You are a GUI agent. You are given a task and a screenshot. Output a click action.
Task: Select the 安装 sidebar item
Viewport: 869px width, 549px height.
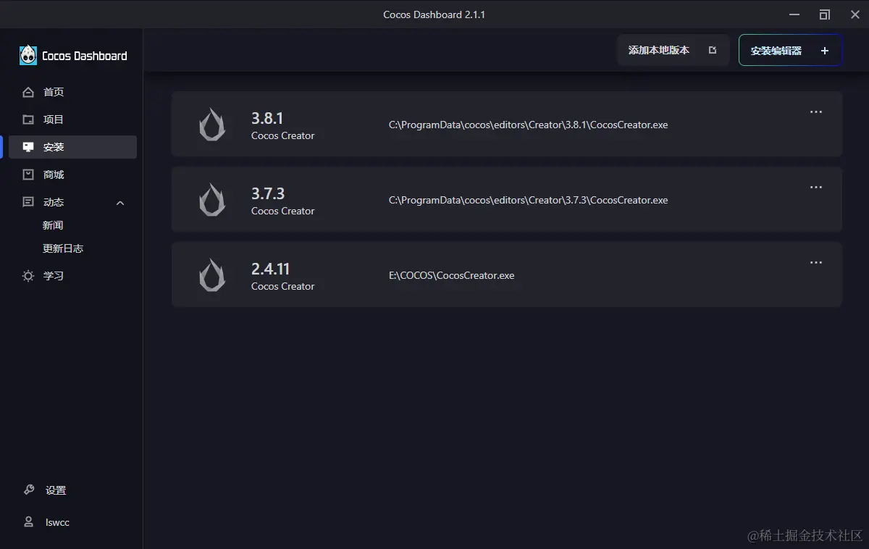click(x=71, y=147)
